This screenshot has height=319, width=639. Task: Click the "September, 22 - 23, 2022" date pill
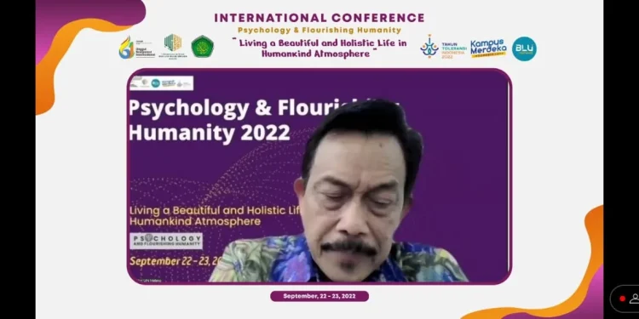[x=319, y=296]
